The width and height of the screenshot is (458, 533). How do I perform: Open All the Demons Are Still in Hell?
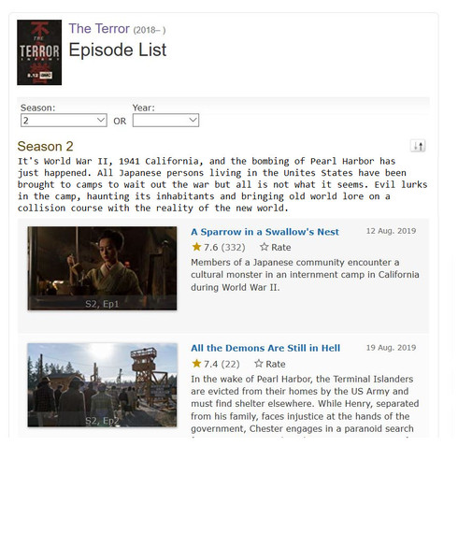coord(265,348)
